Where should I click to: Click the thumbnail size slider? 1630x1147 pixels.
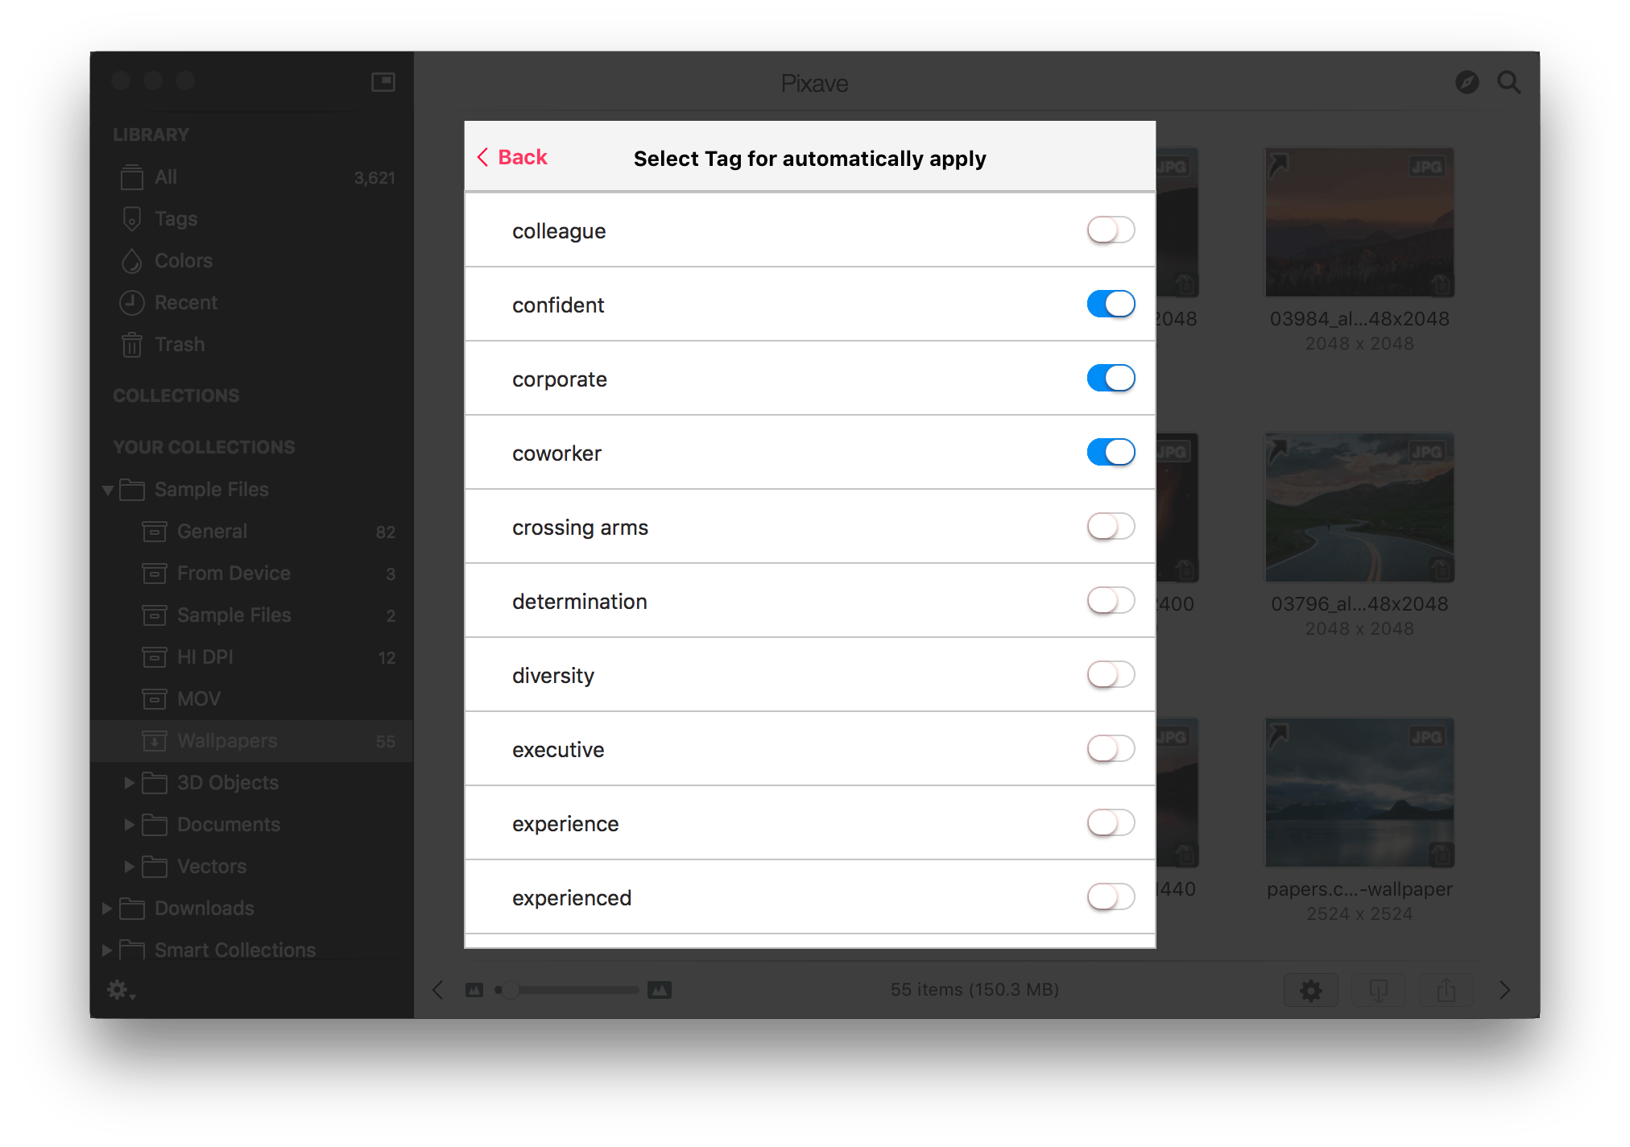tap(569, 990)
